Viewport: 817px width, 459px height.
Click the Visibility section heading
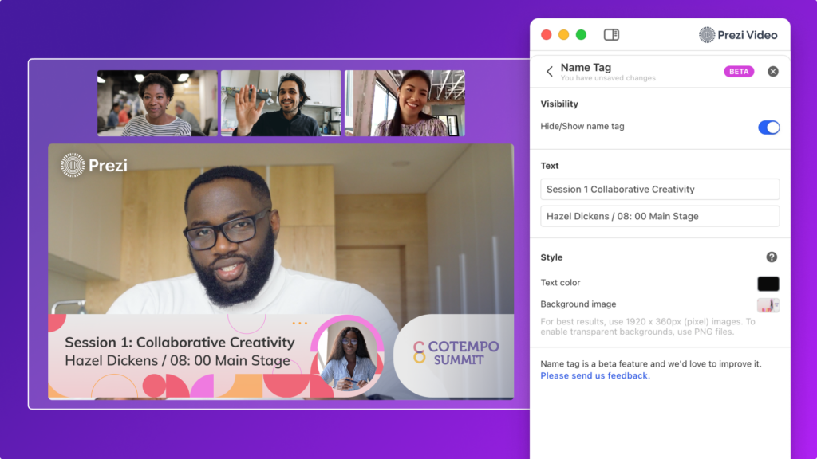[559, 104]
